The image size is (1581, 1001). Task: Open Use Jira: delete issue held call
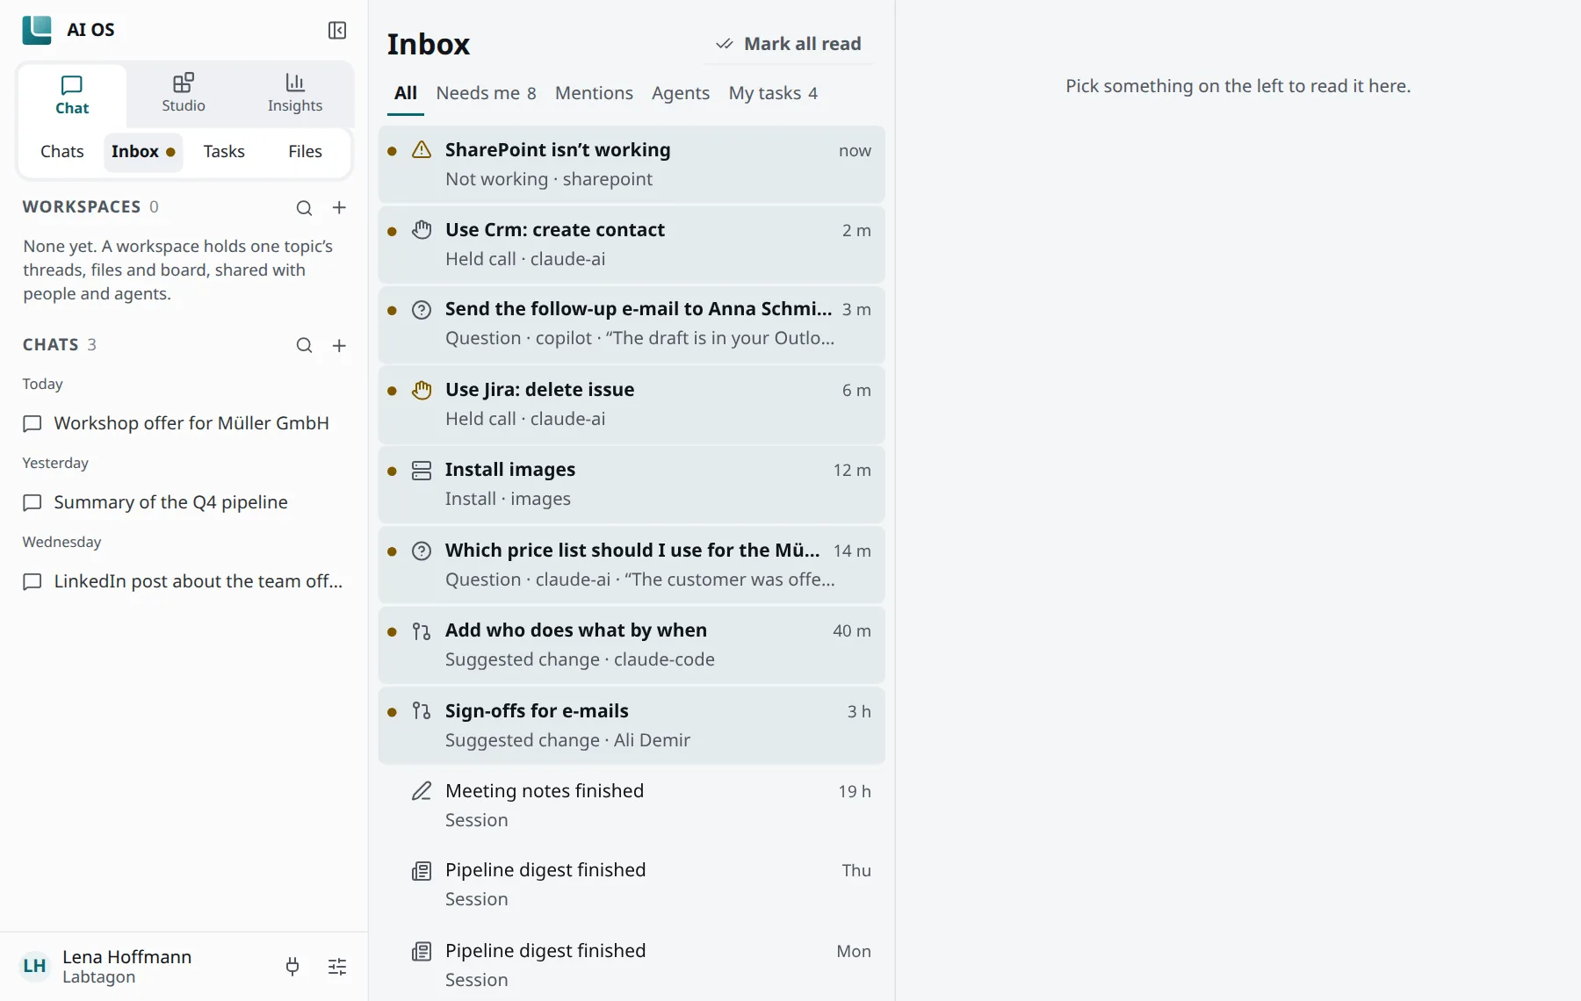tap(632, 405)
